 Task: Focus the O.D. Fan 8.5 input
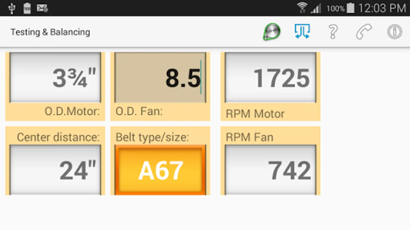coord(160,77)
